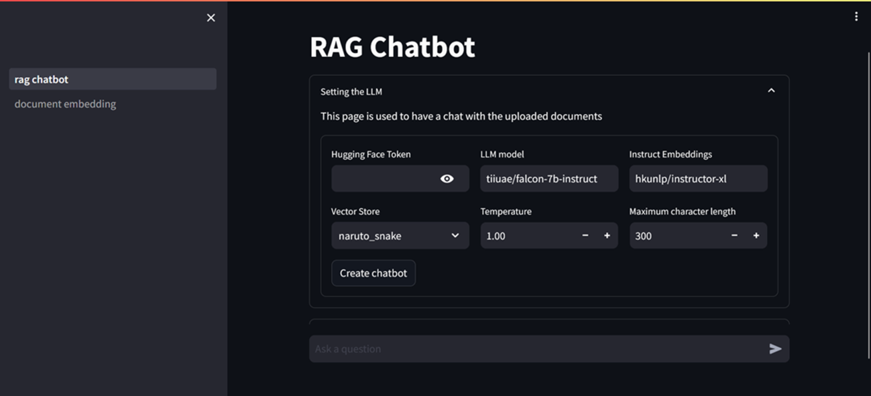Click the Temperature value field
Viewport: 871px width, 396px height.
(527, 236)
